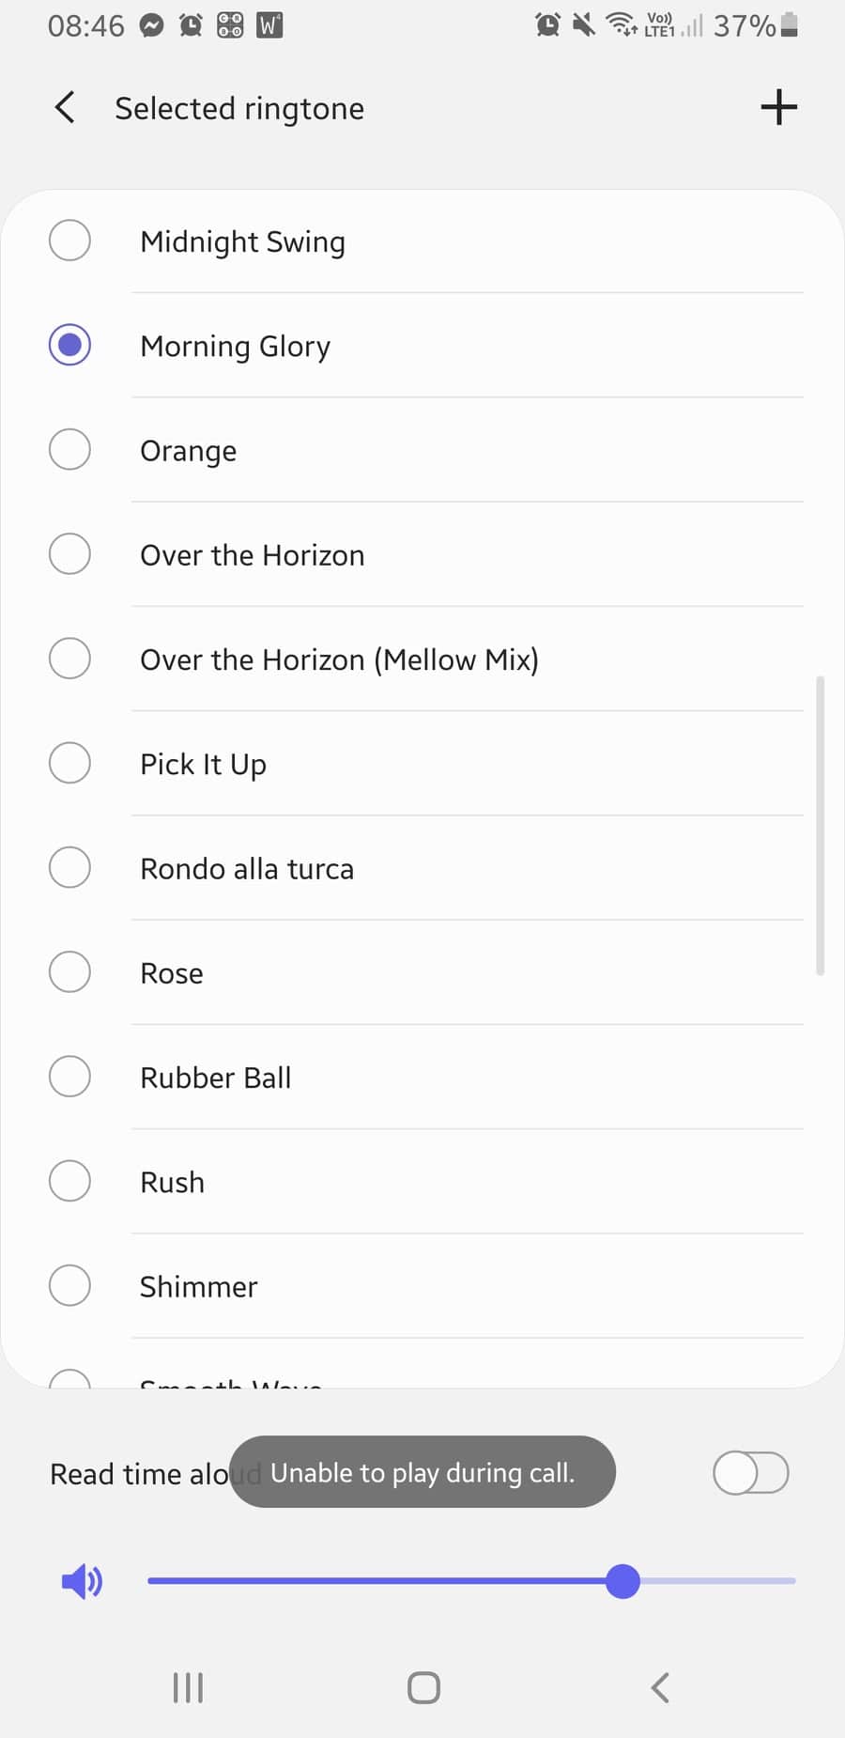Image resolution: width=845 pixels, height=1738 pixels.
Task: Toggle the Read time aloud switch
Action: click(x=751, y=1472)
